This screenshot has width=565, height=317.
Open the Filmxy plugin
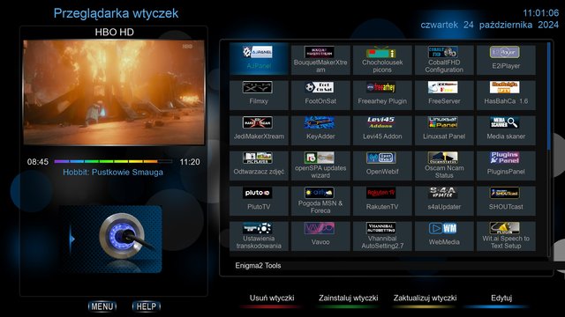259,94
